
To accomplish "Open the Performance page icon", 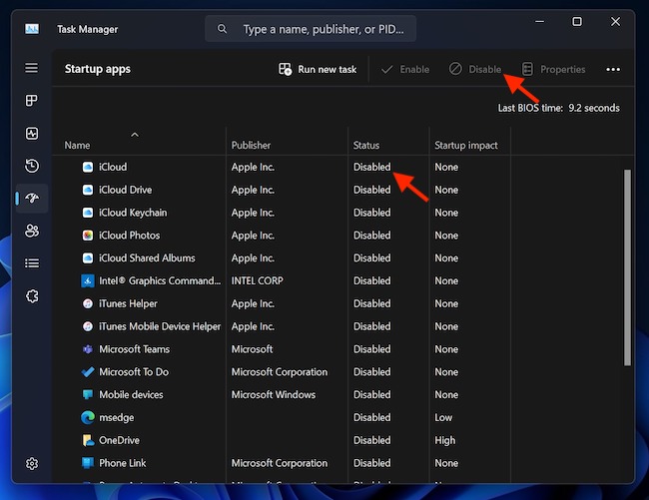I will point(32,134).
